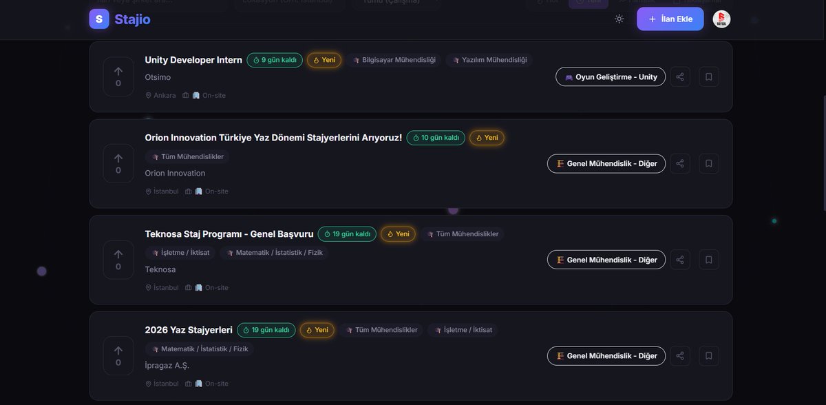
Task: Click the İlan Ekle button
Action: click(x=670, y=19)
